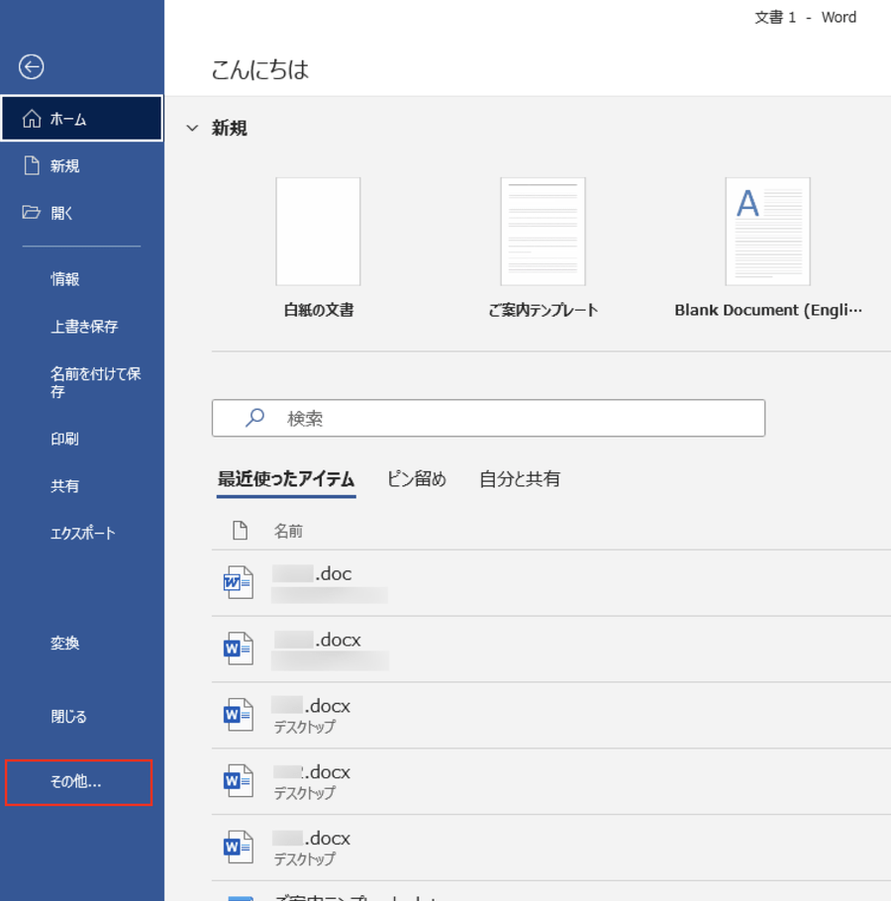Click the Word icon beside the .doc file
Viewport: 891px width, 901px height.
click(x=239, y=582)
